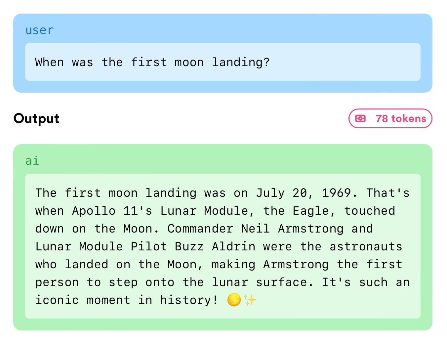Click 'Neil Armstrong' in the AI response
447x344 pixels.
coord(292,229)
